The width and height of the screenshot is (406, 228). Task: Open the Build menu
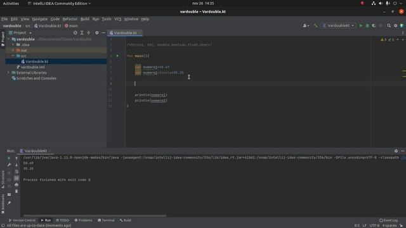pos(84,19)
